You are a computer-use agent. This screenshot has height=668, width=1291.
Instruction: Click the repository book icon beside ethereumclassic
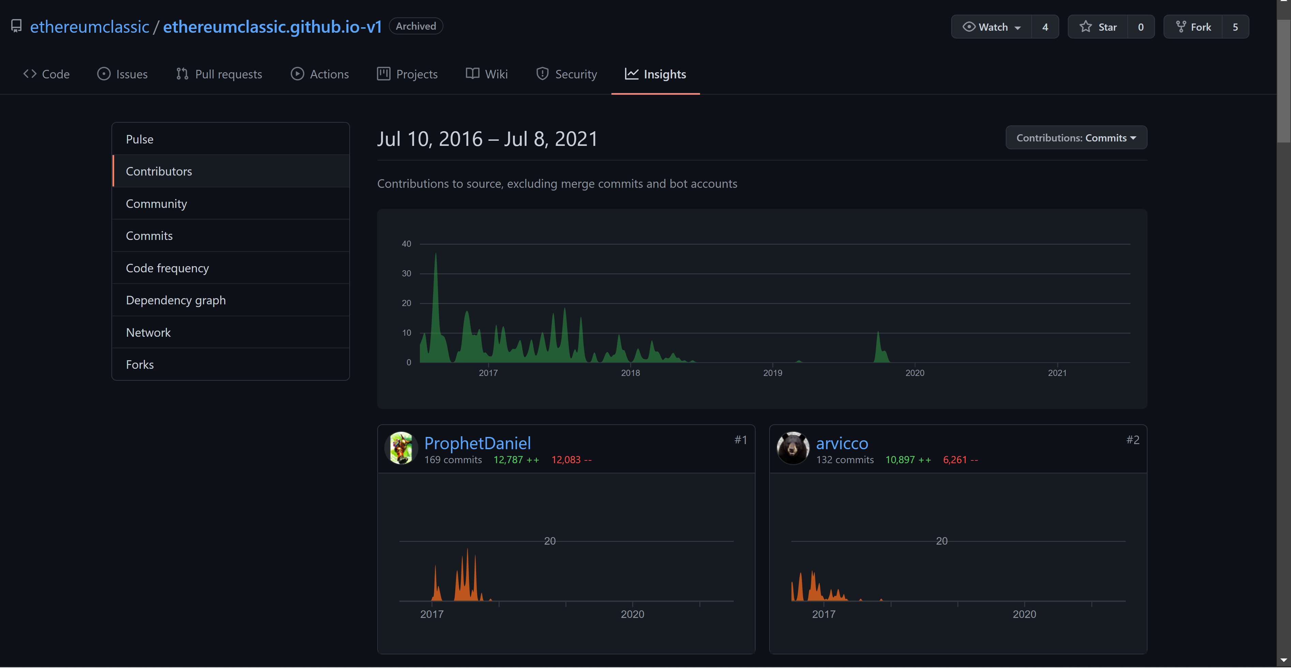pyautogui.click(x=17, y=26)
